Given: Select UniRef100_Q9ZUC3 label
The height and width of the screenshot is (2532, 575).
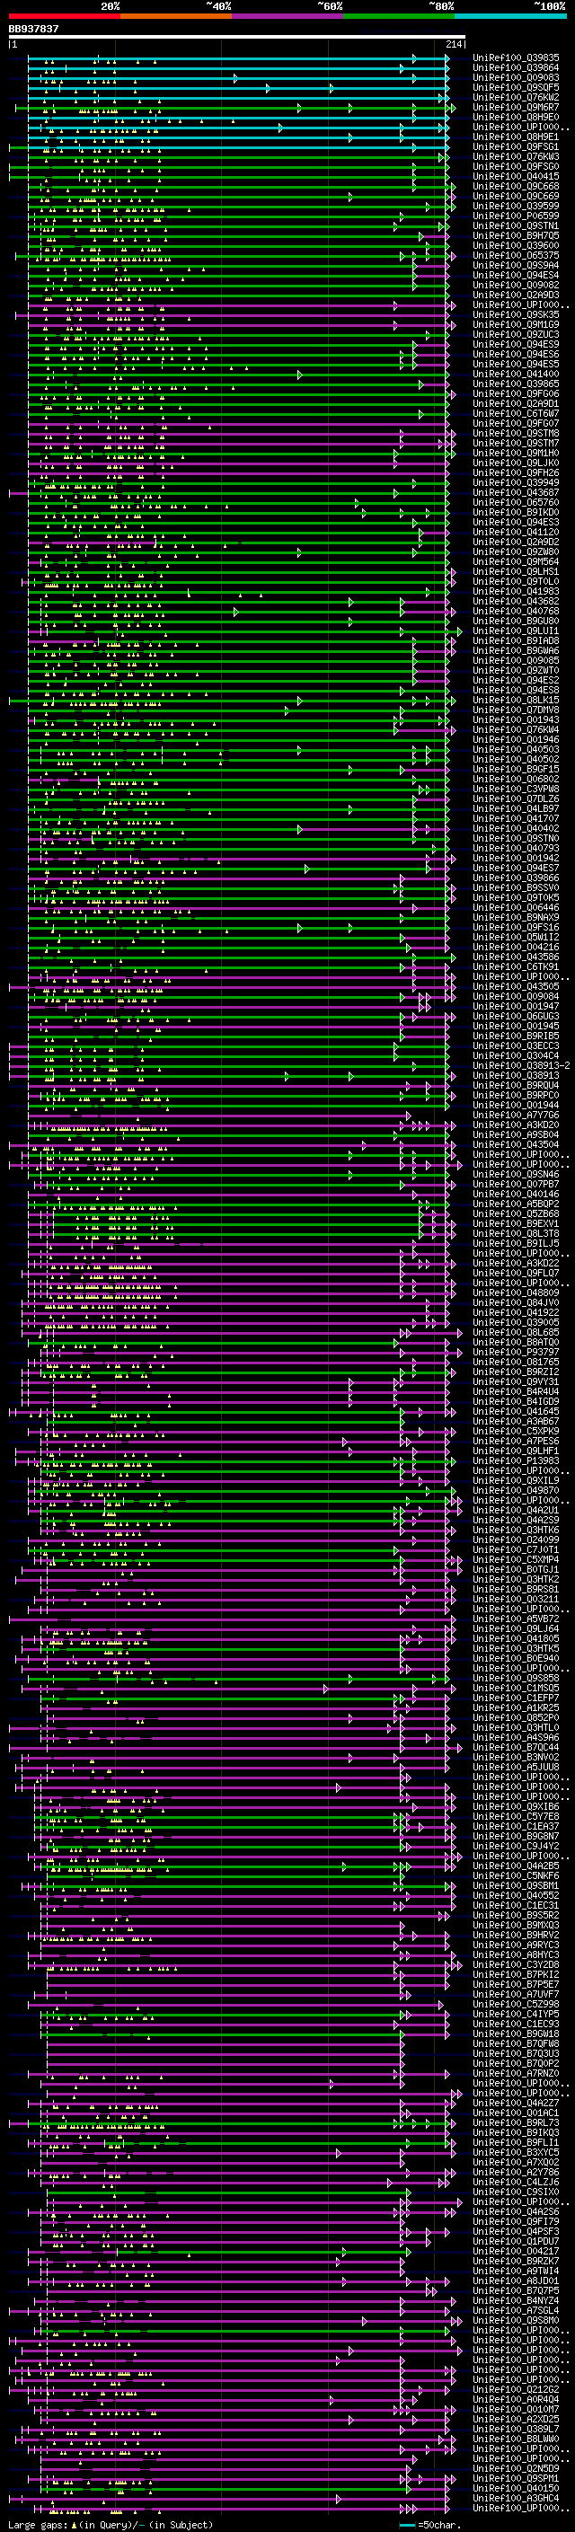Looking at the screenshot, I should pos(515,334).
